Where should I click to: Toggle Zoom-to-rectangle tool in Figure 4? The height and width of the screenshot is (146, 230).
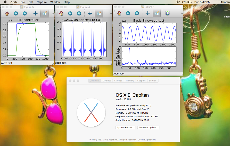99,13
